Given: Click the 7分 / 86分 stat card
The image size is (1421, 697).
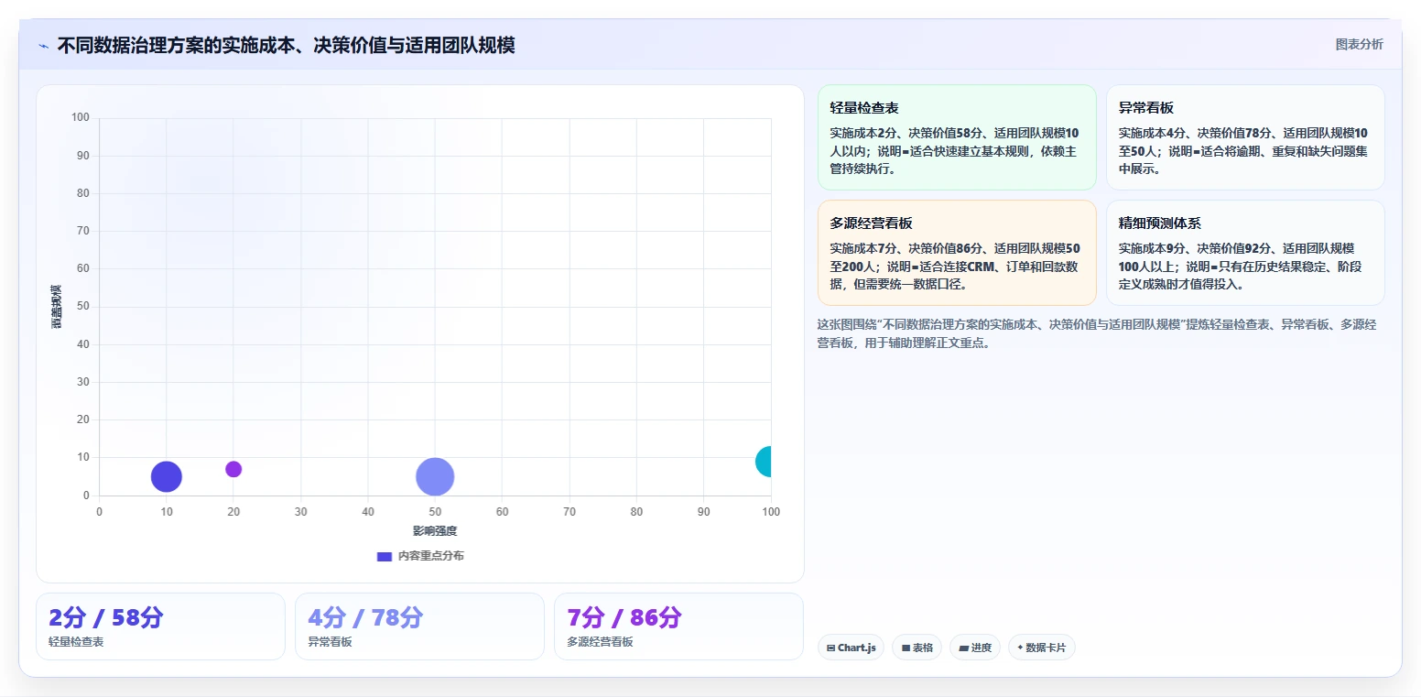Looking at the screenshot, I should (x=678, y=626).
